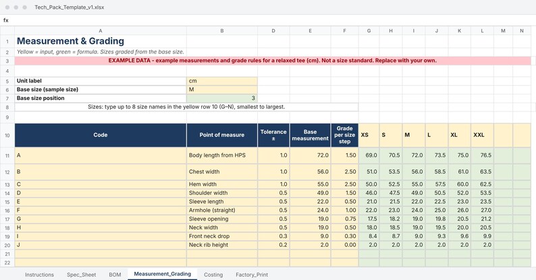
Task: Select 'Base measurement' header cell
Action: 310,135
